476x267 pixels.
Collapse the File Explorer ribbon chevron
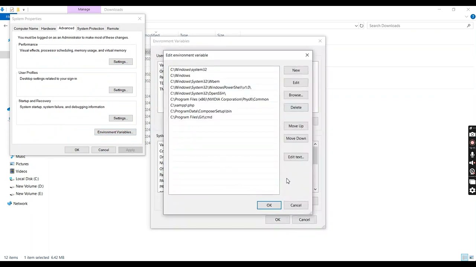coord(467,17)
